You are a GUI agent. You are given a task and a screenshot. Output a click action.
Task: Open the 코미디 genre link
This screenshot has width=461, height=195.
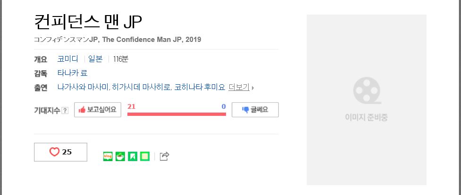click(x=68, y=59)
